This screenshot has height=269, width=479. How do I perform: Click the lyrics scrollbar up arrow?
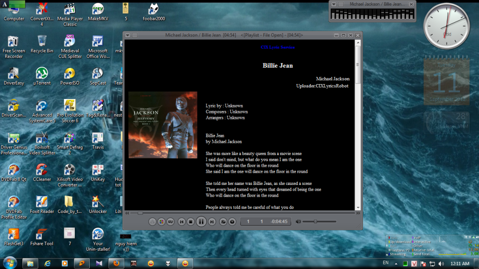(x=358, y=43)
